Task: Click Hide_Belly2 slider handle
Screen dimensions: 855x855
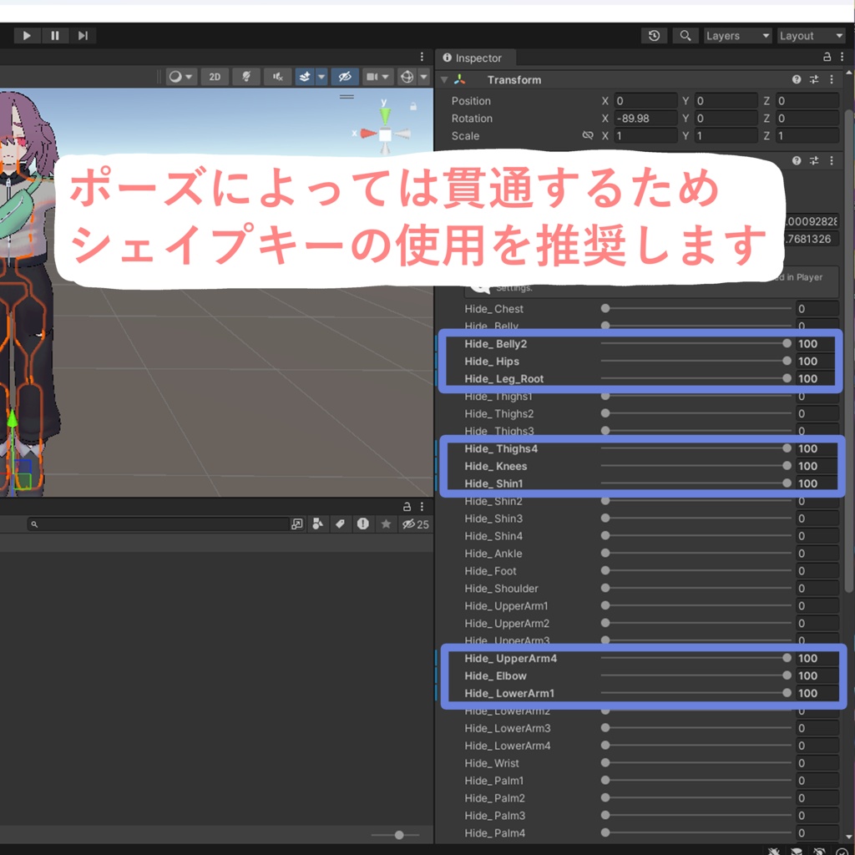Action: click(x=787, y=343)
